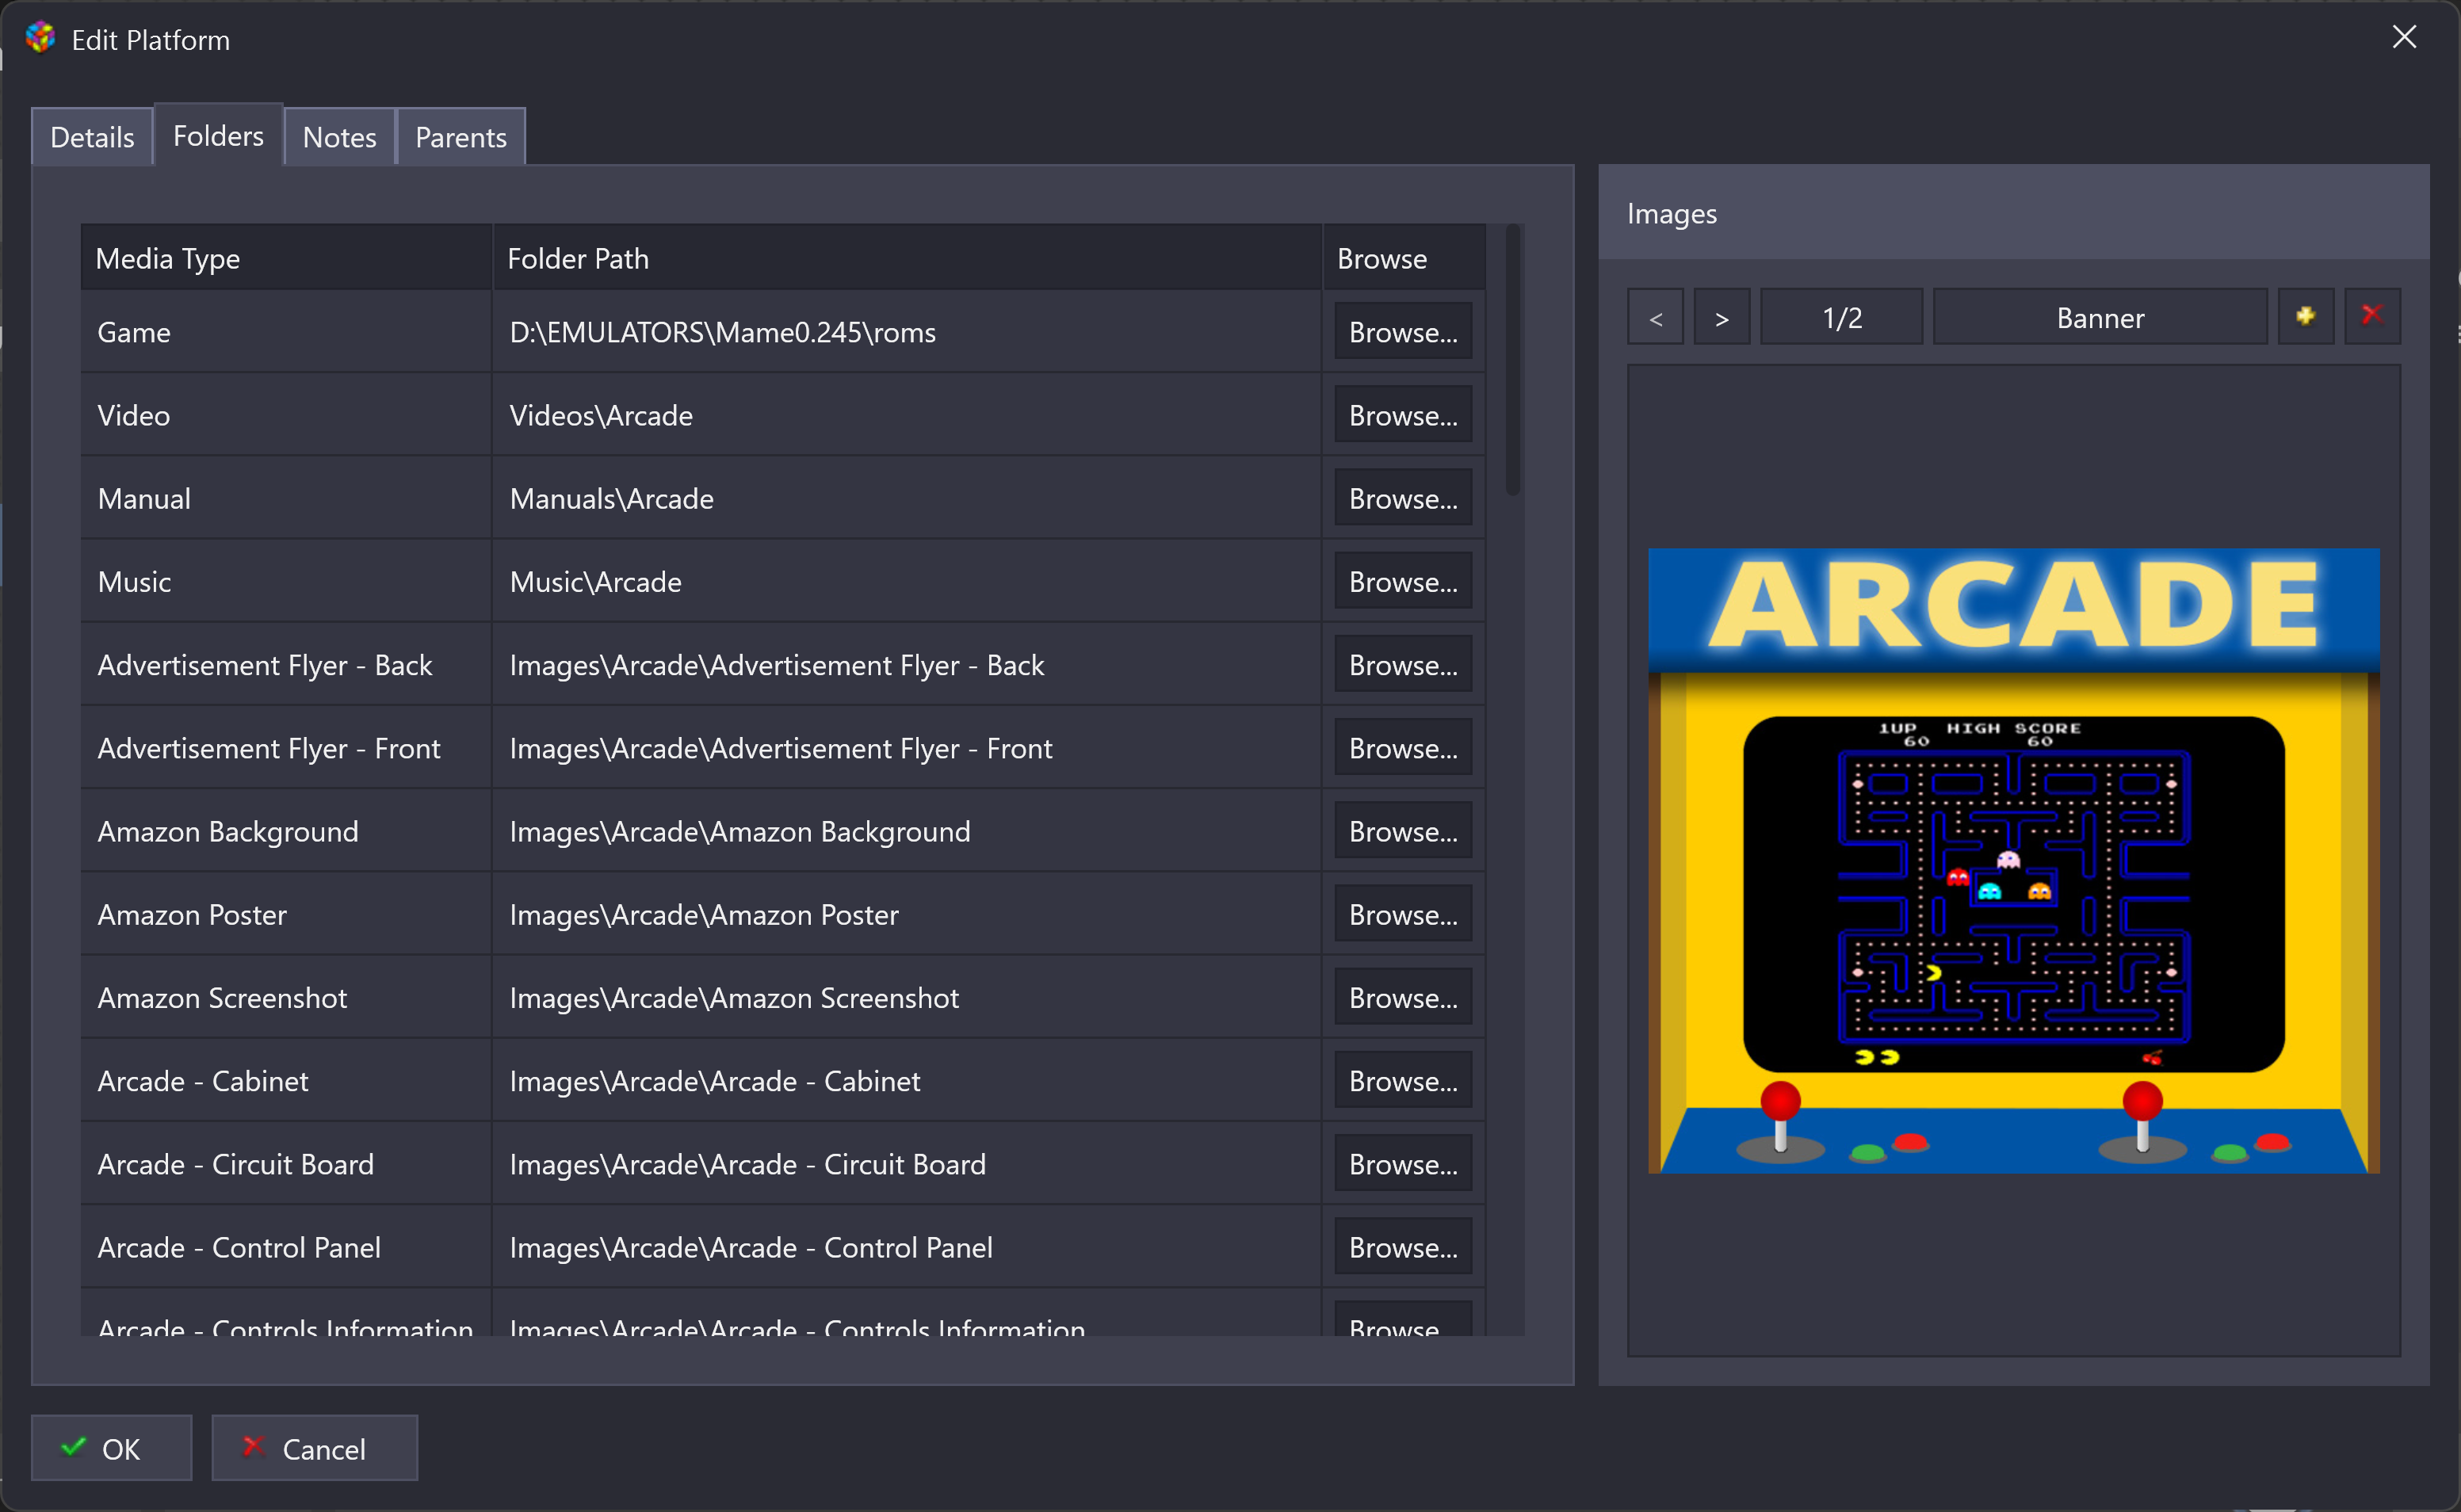
Task: Go to the previous image arrow
Action: coord(1655,317)
